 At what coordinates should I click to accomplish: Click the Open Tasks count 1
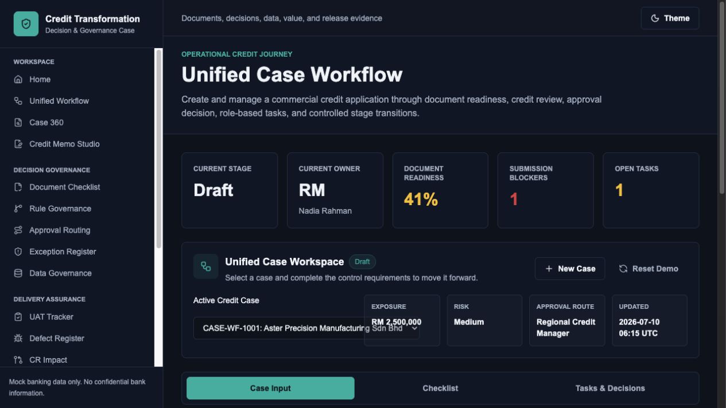coord(619,190)
